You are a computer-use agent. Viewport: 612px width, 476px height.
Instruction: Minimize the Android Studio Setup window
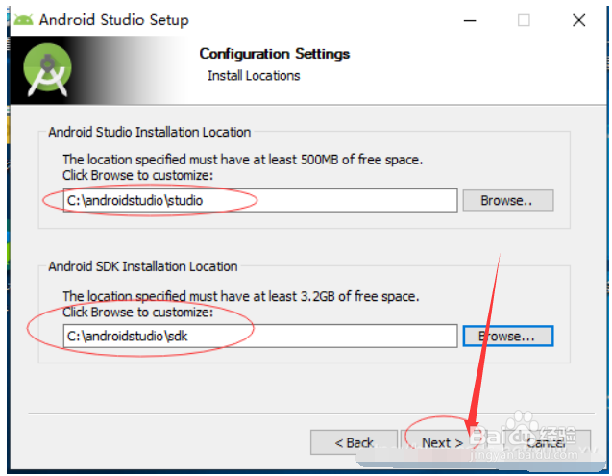click(470, 20)
